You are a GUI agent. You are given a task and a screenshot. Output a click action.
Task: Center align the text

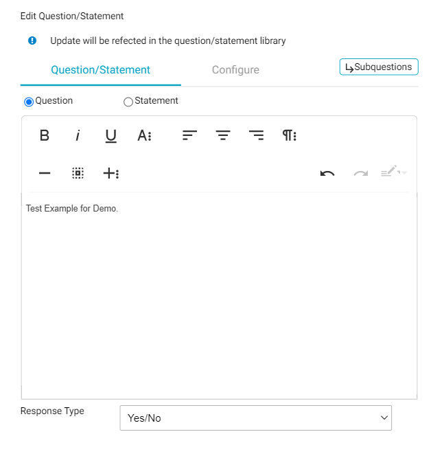coord(223,135)
